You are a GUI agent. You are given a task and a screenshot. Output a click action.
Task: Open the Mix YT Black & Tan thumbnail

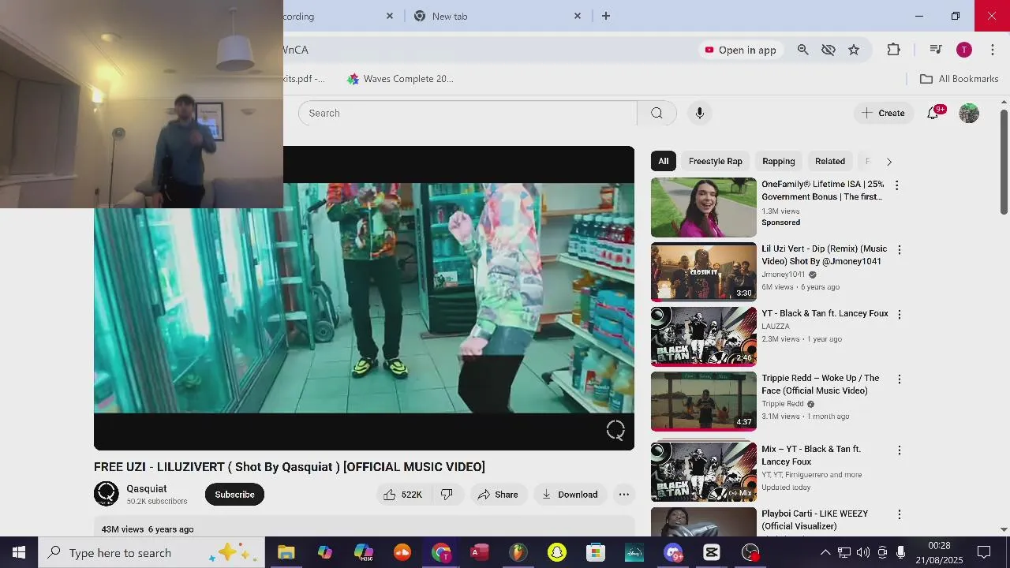pos(704,472)
